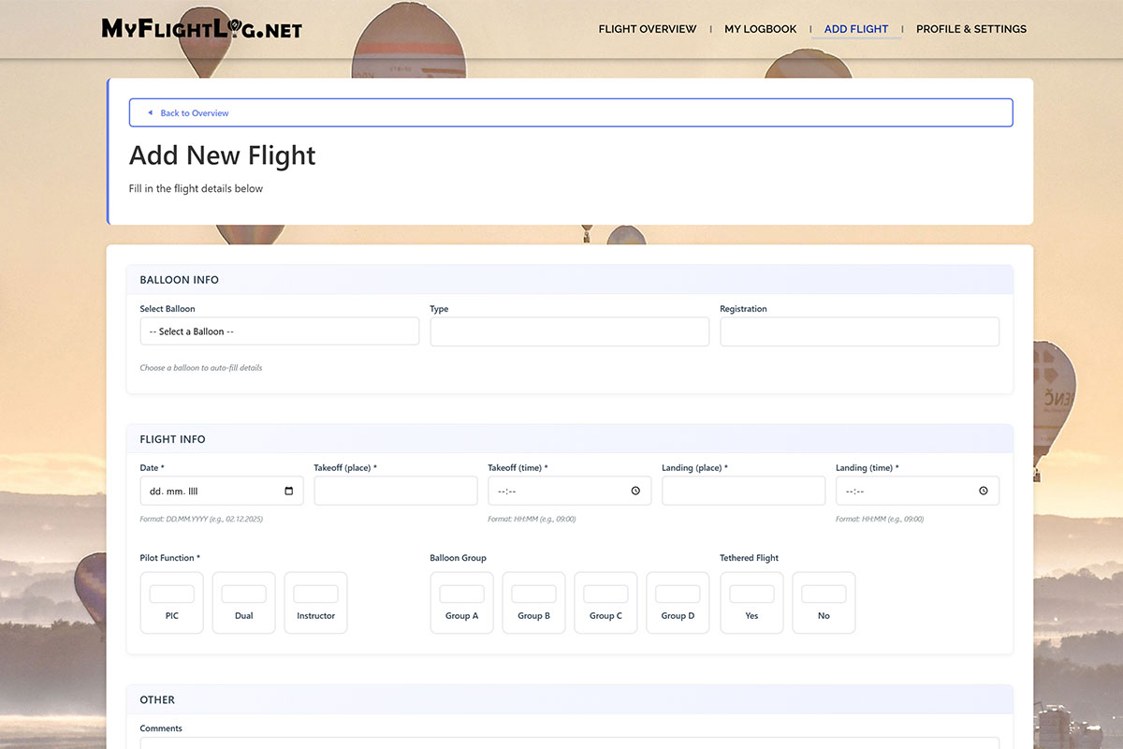Click the landing time clock icon
1123x749 pixels.
click(983, 491)
